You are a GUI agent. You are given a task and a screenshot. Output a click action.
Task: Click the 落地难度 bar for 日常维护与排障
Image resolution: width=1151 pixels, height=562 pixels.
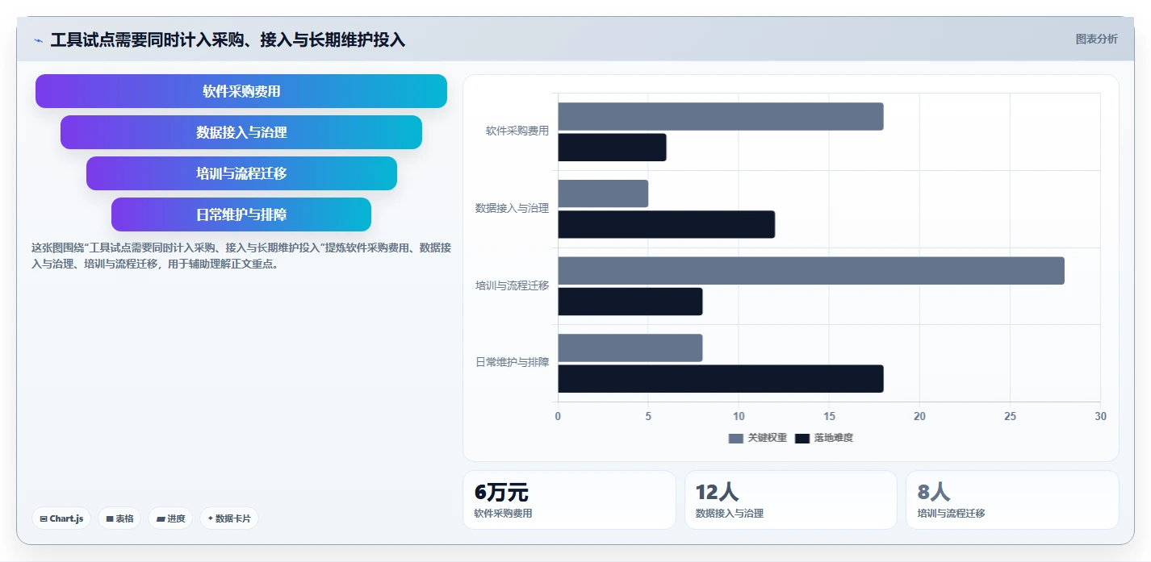tap(721, 379)
